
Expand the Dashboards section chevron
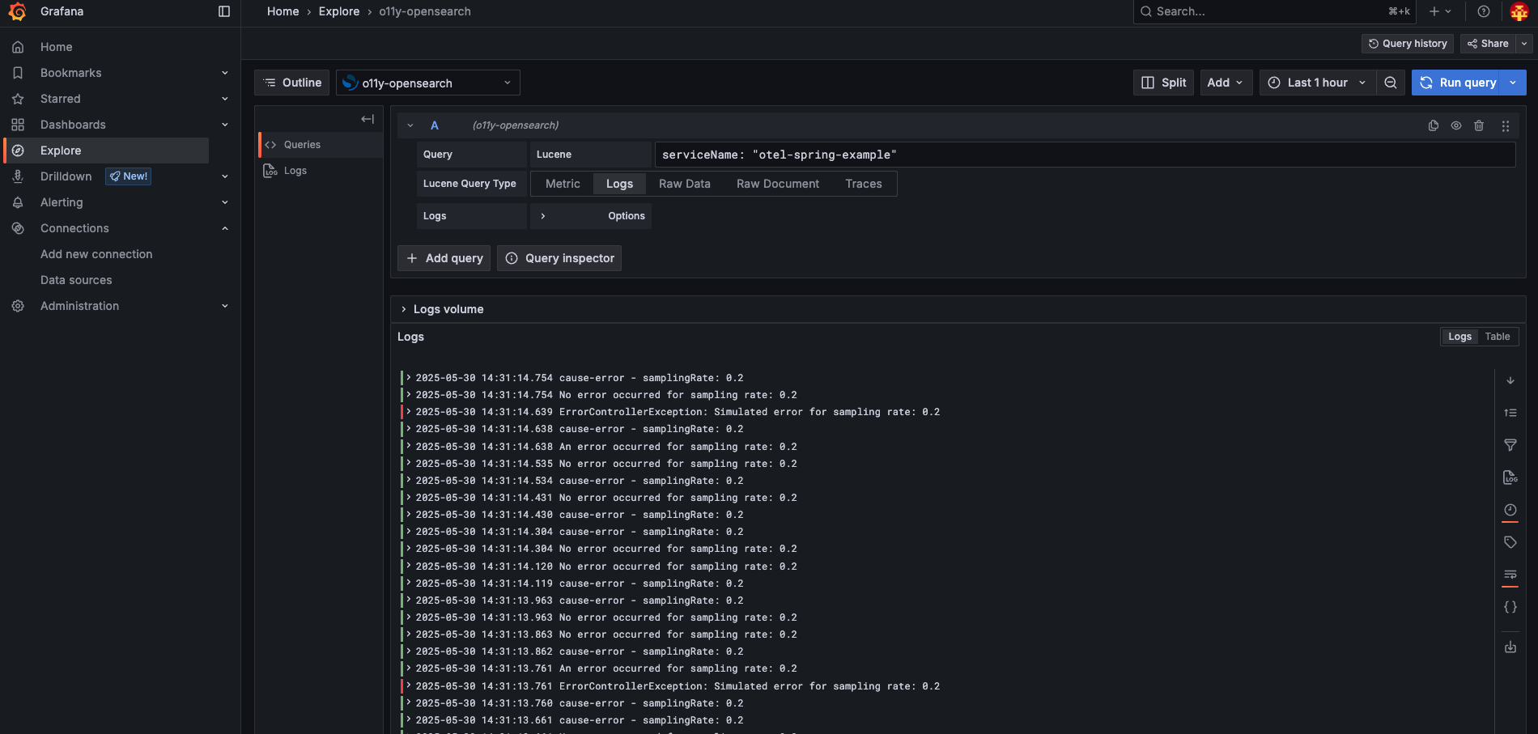(x=225, y=125)
